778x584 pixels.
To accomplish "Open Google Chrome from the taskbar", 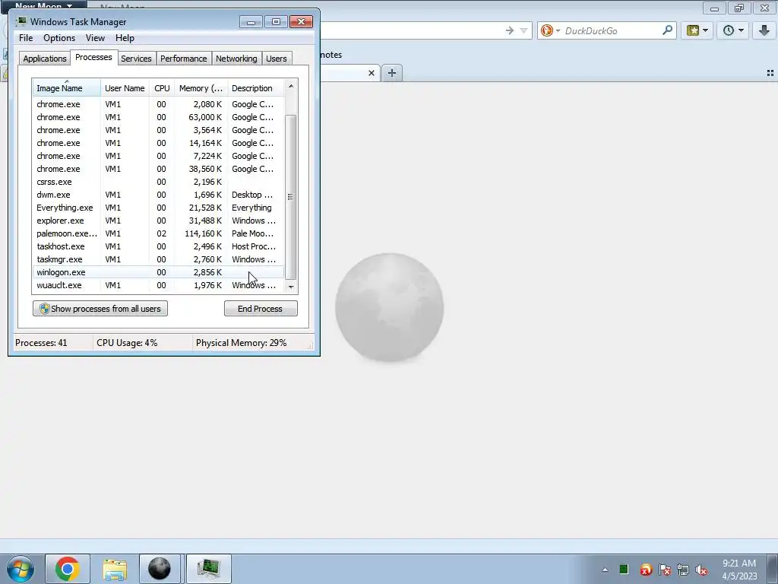I will click(x=68, y=569).
